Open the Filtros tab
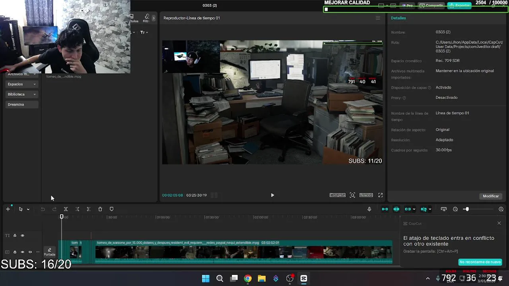The width and height of the screenshot is (509, 286). point(146,18)
